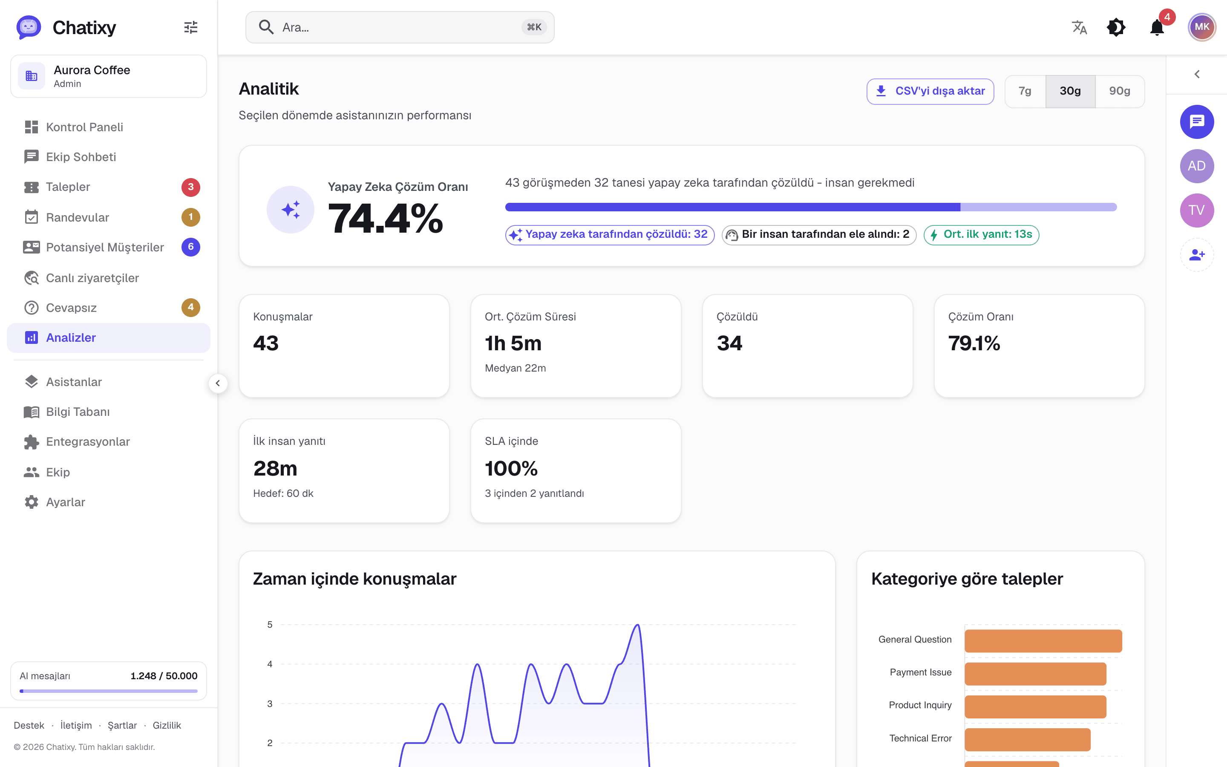
Task: Click the SLA içinde 100% value
Action: point(511,468)
